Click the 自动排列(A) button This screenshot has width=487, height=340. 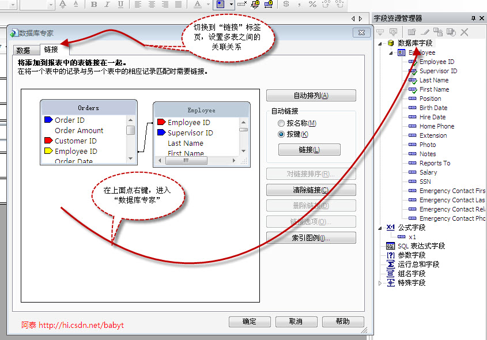pyautogui.click(x=311, y=96)
